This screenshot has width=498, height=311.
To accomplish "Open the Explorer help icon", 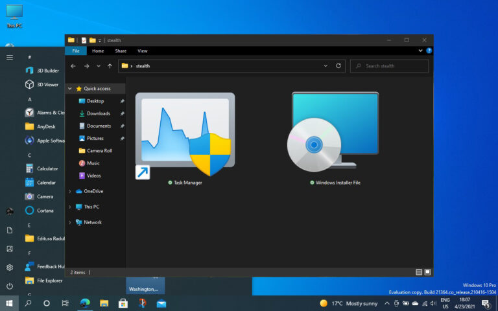I will [x=429, y=51].
